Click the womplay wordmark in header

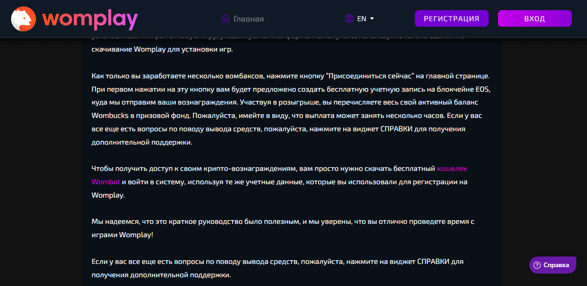tap(90, 19)
